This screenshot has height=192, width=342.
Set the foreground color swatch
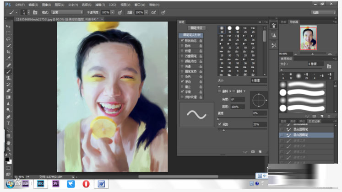(x=7, y=160)
